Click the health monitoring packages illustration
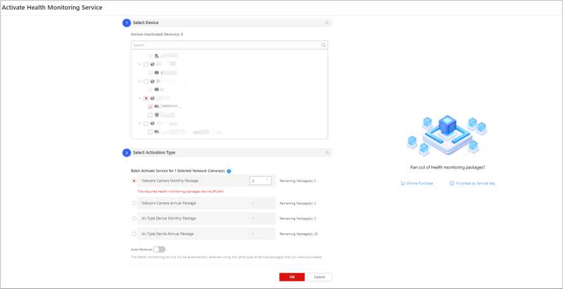This screenshot has width=563, height=289. [442, 136]
